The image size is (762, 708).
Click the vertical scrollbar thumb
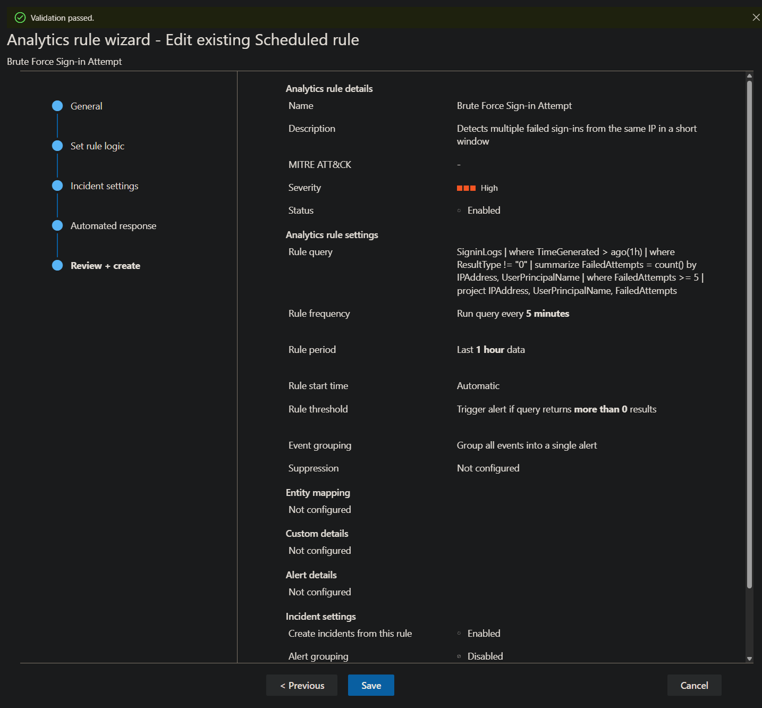click(749, 335)
